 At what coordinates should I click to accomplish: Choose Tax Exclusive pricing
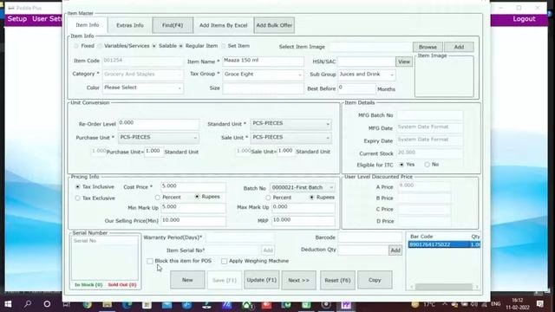tap(77, 198)
